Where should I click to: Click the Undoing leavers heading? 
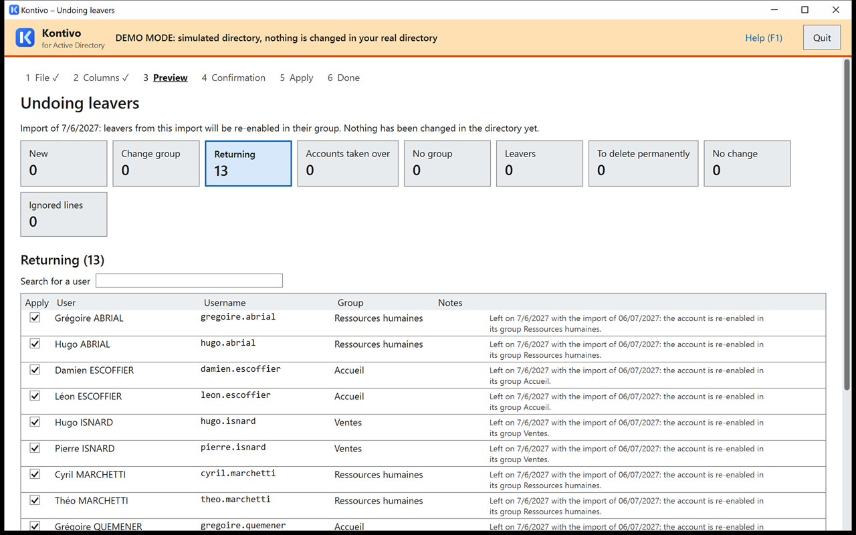pyautogui.click(x=80, y=104)
